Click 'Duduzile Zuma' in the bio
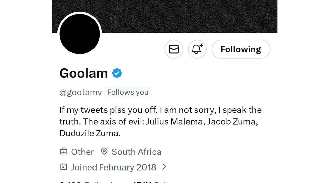This screenshot has width=327, height=183. pyautogui.click(x=90, y=133)
